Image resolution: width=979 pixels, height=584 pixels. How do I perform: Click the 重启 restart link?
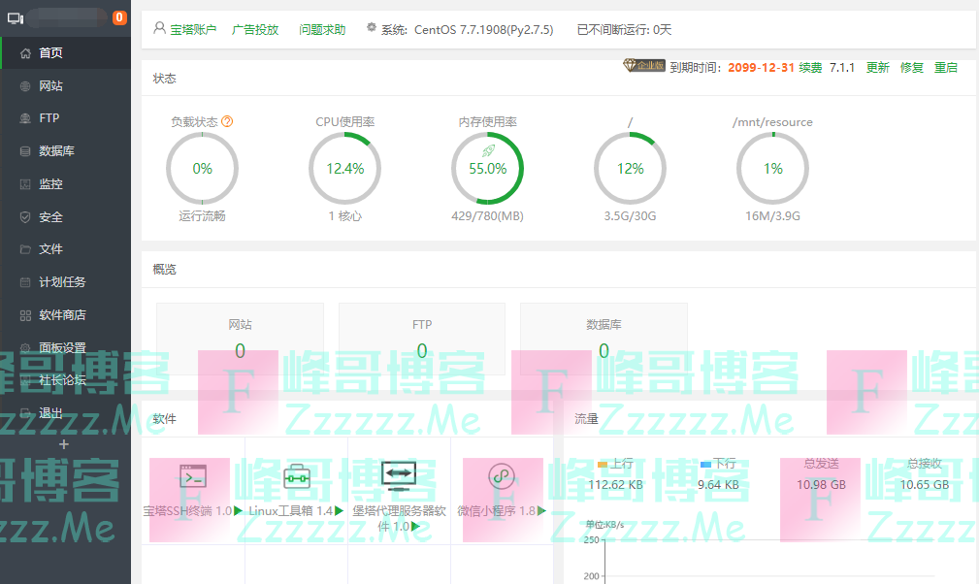point(945,68)
